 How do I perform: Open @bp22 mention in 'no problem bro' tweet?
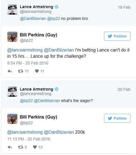click(x=54, y=18)
